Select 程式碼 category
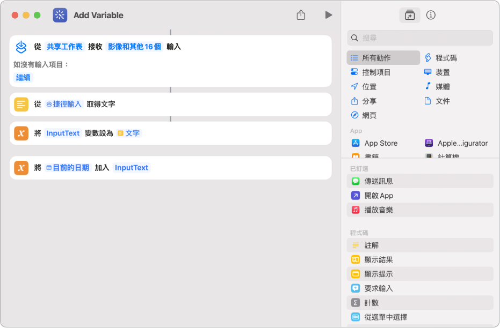The width and height of the screenshot is (500, 328). tap(446, 58)
